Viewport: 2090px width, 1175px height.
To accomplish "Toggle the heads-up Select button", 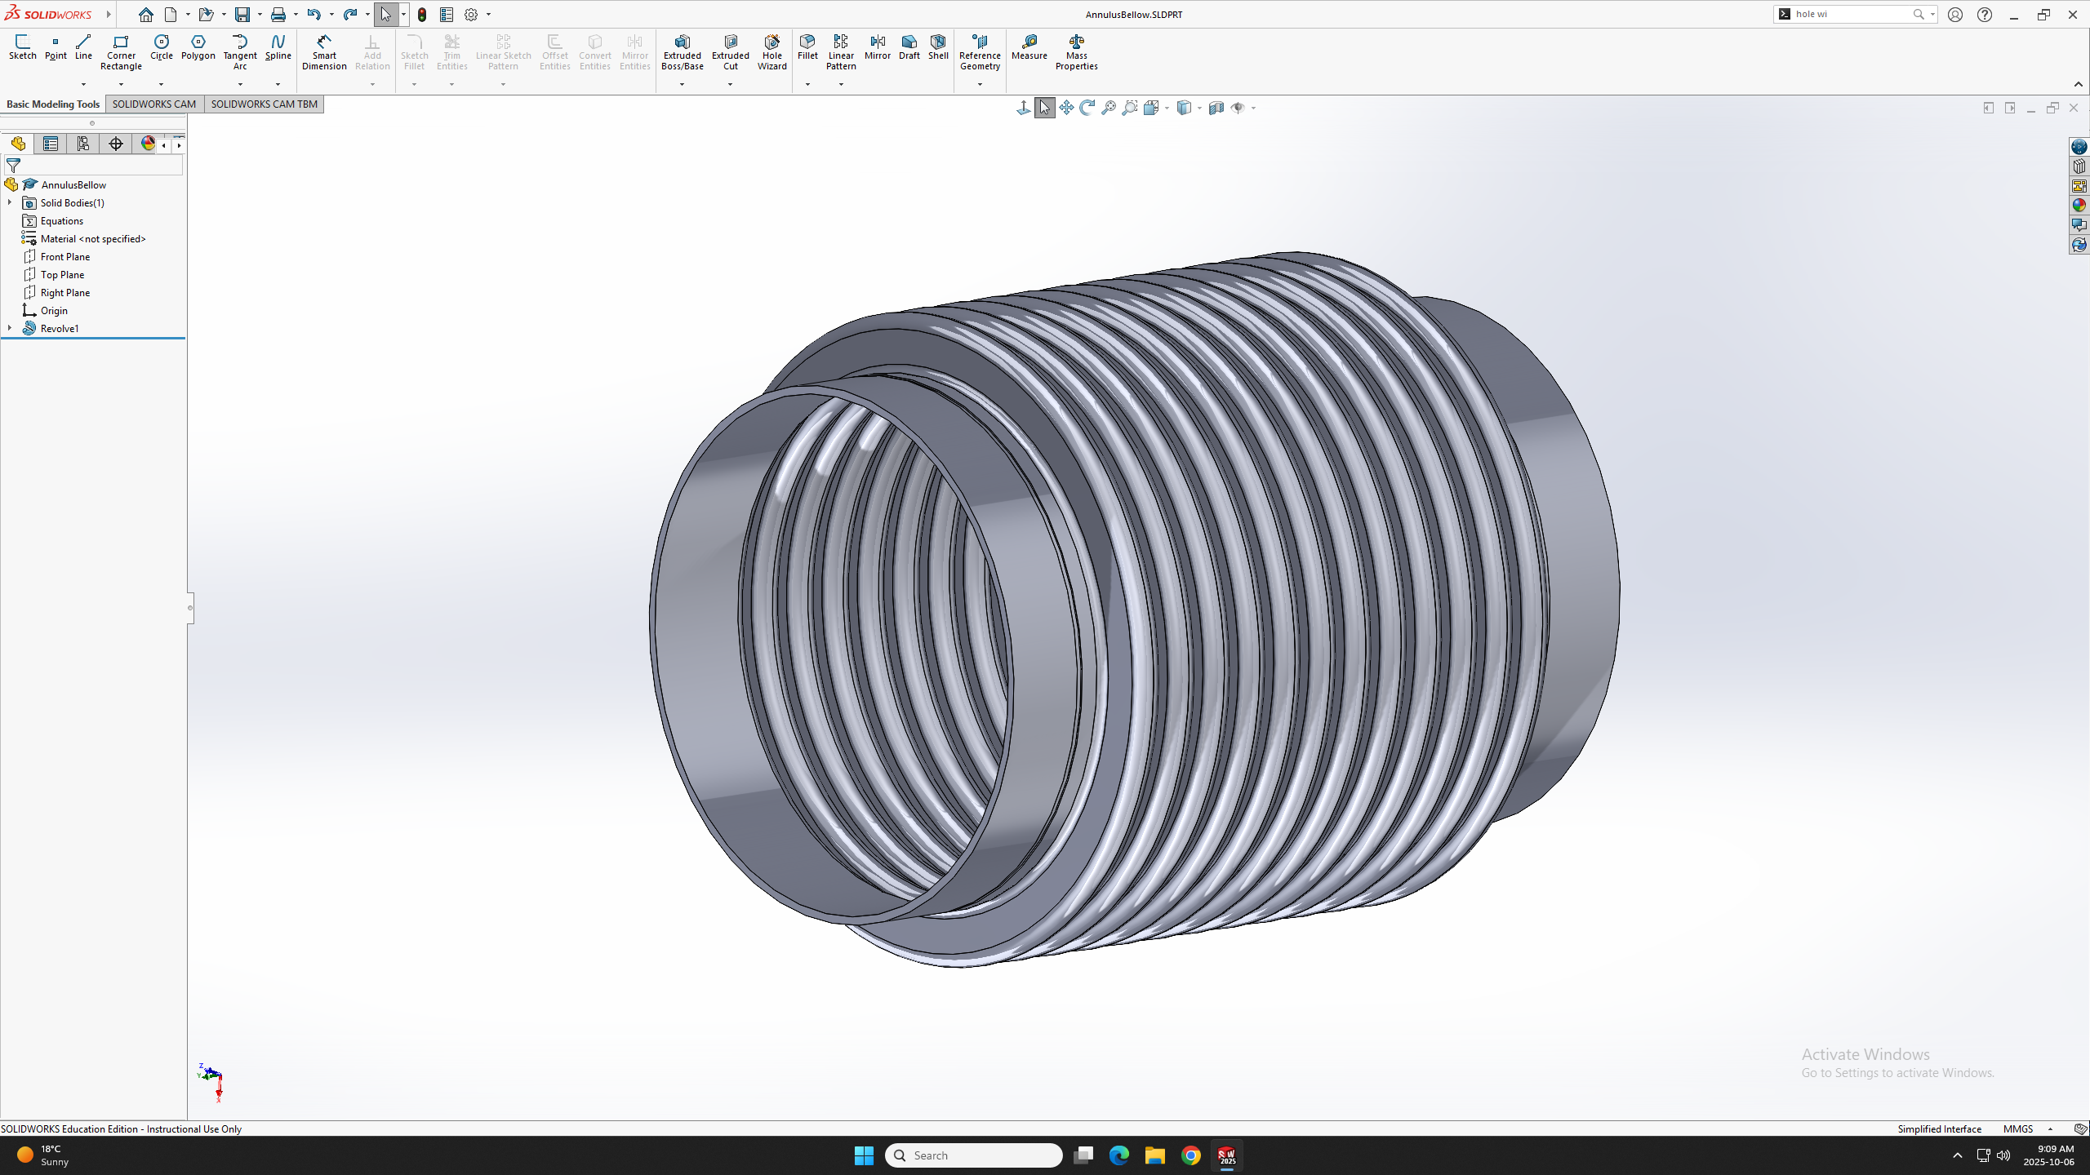I will click(x=1045, y=108).
